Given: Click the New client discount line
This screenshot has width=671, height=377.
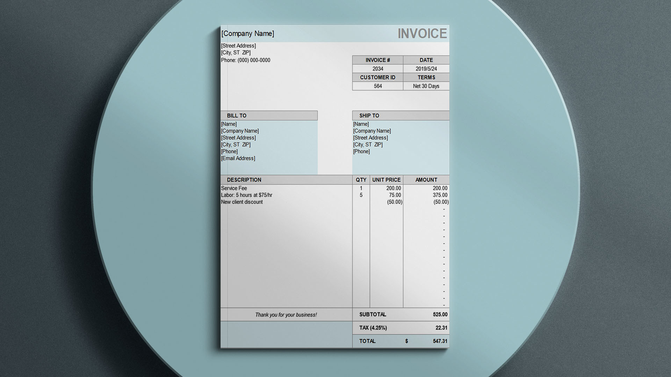Looking at the screenshot, I should point(241,202).
